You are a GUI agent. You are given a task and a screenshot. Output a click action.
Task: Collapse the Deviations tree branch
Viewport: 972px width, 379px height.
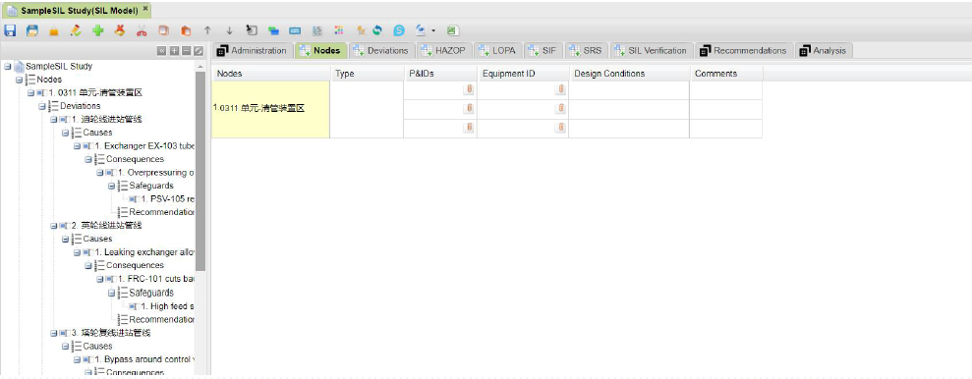[x=42, y=106]
